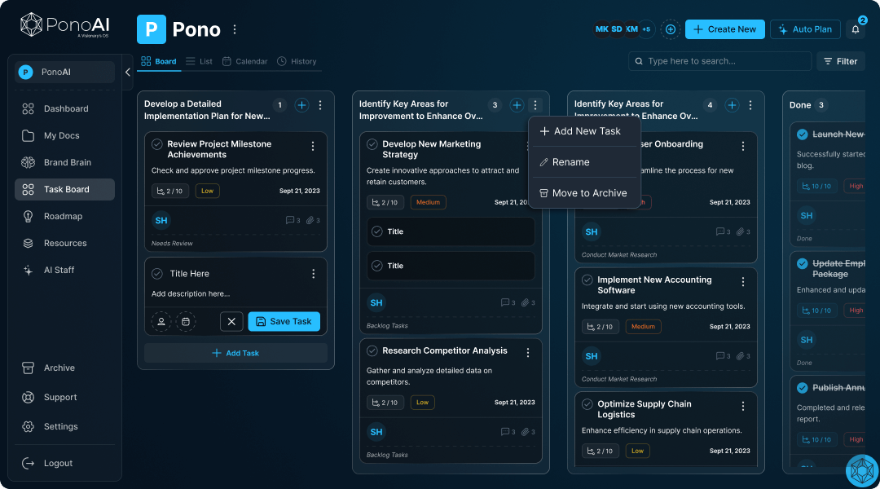This screenshot has height=489, width=880.
Task: Click the search input field
Action: tap(721, 61)
